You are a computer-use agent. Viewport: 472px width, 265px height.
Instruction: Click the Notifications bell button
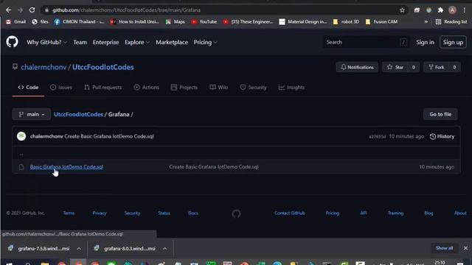(357, 67)
